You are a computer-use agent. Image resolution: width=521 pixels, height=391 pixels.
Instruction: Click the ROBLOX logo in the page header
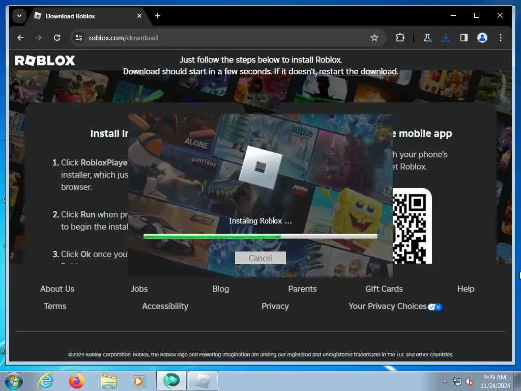point(45,61)
